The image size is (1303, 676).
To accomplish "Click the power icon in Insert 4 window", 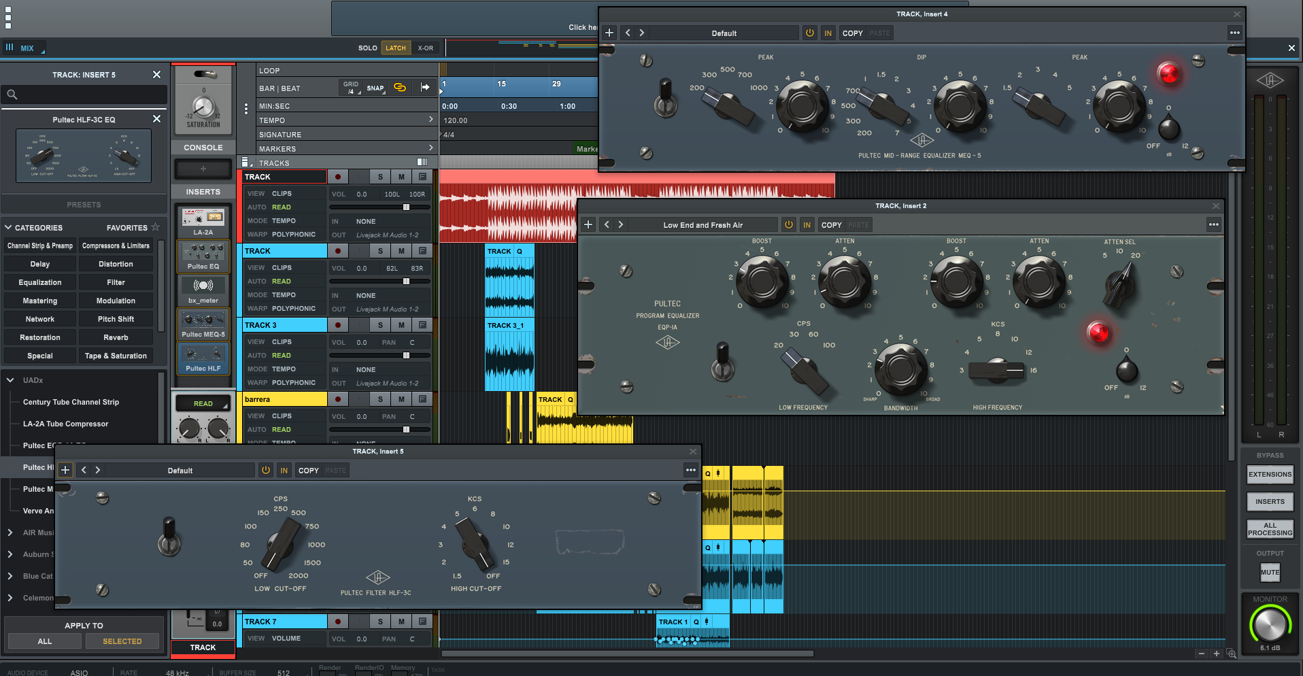I will [x=809, y=33].
